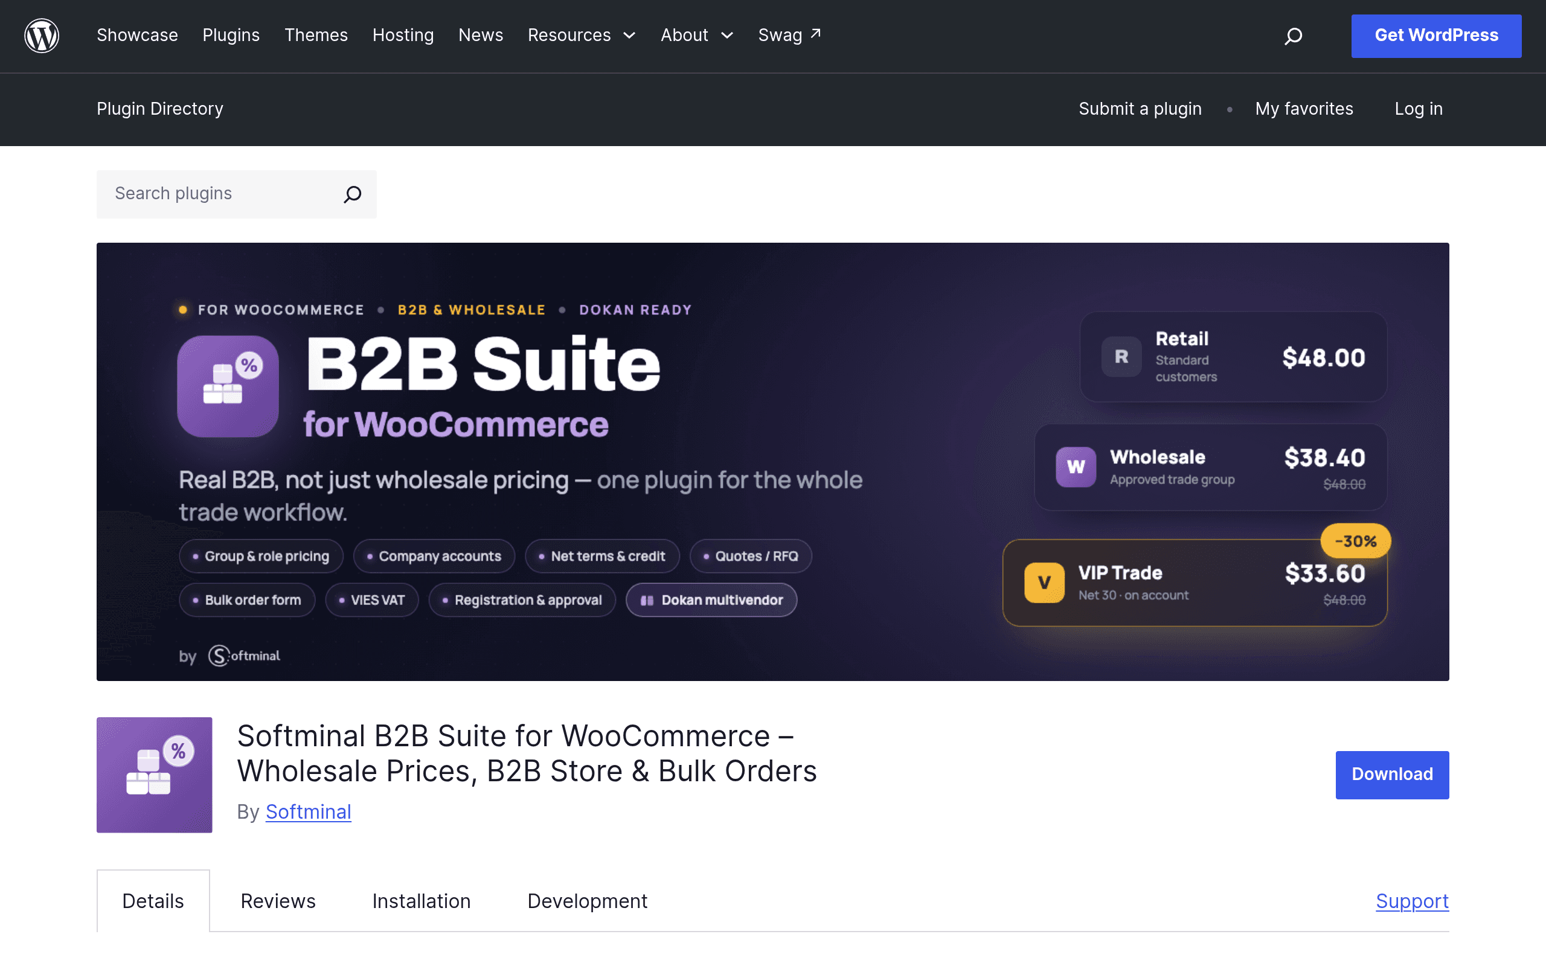Go to Plugin Directory home link
1546x966 pixels.
(159, 109)
